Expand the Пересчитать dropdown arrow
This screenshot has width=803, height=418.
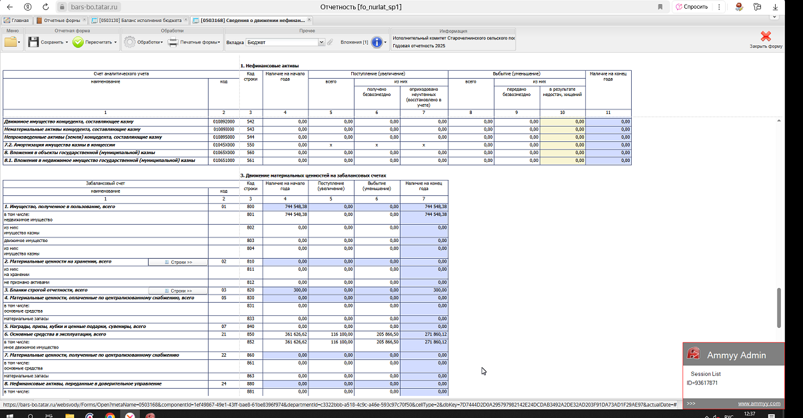coord(115,43)
